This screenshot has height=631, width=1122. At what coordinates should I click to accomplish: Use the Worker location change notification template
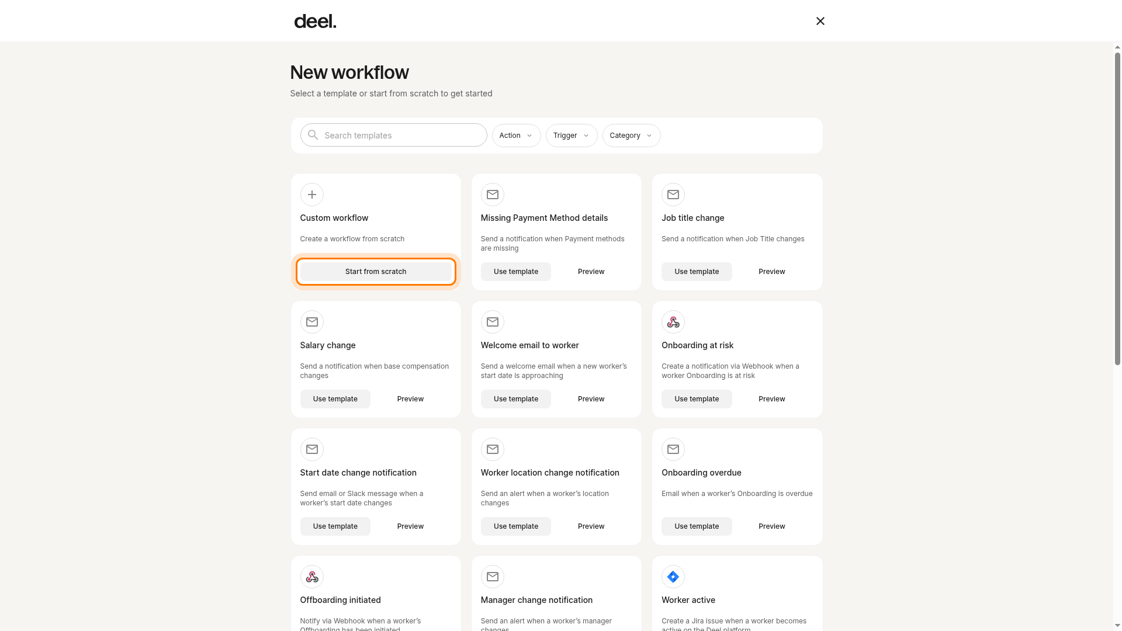[516, 526]
